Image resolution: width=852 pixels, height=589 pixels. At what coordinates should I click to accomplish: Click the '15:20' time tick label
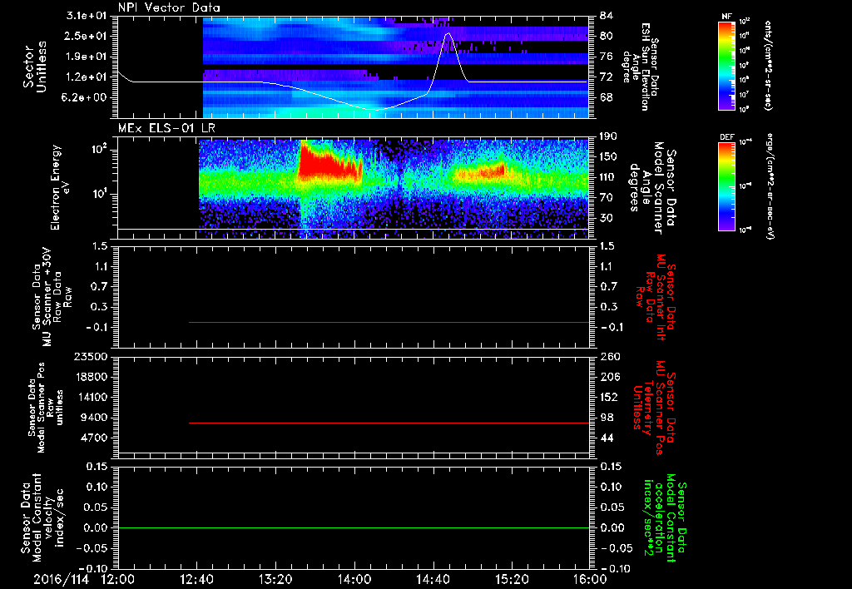[512, 579]
